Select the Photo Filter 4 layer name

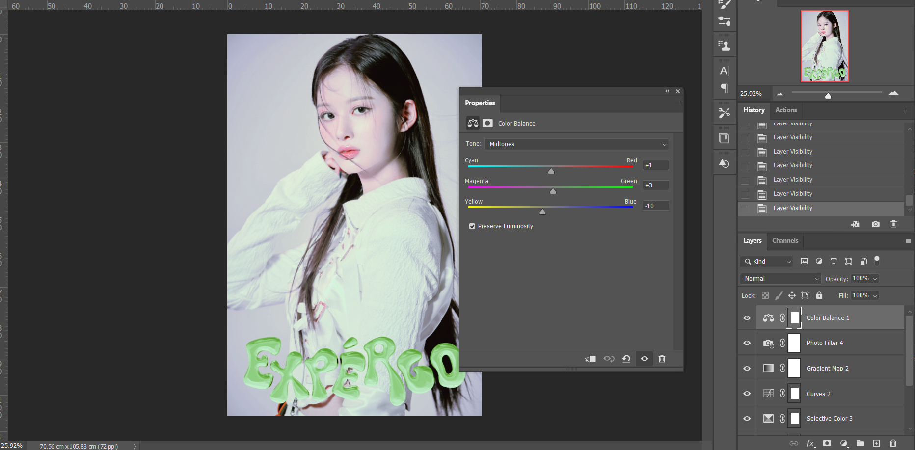tap(825, 343)
